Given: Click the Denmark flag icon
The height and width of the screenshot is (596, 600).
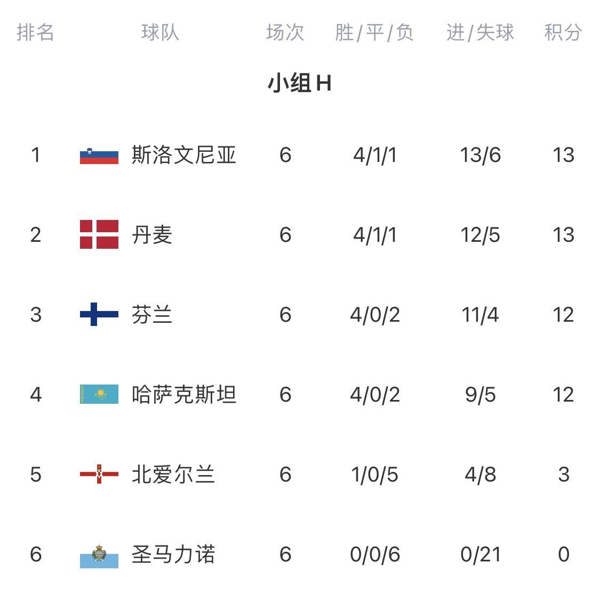Looking at the screenshot, I should 99,234.
